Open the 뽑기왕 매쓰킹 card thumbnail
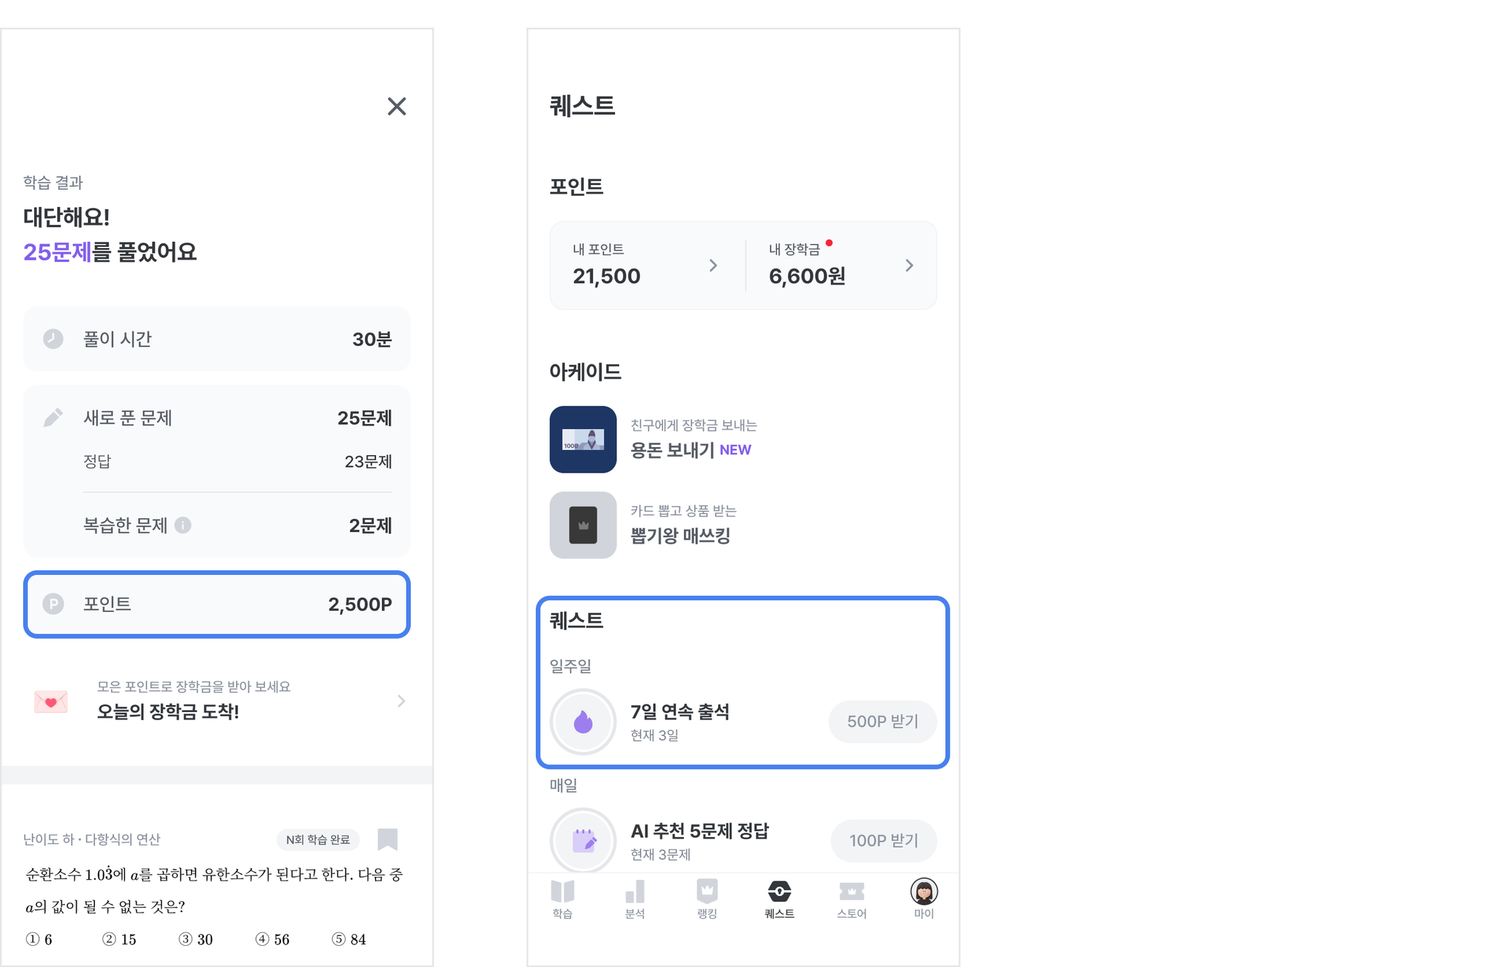 pyautogui.click(x=583, y=525)
